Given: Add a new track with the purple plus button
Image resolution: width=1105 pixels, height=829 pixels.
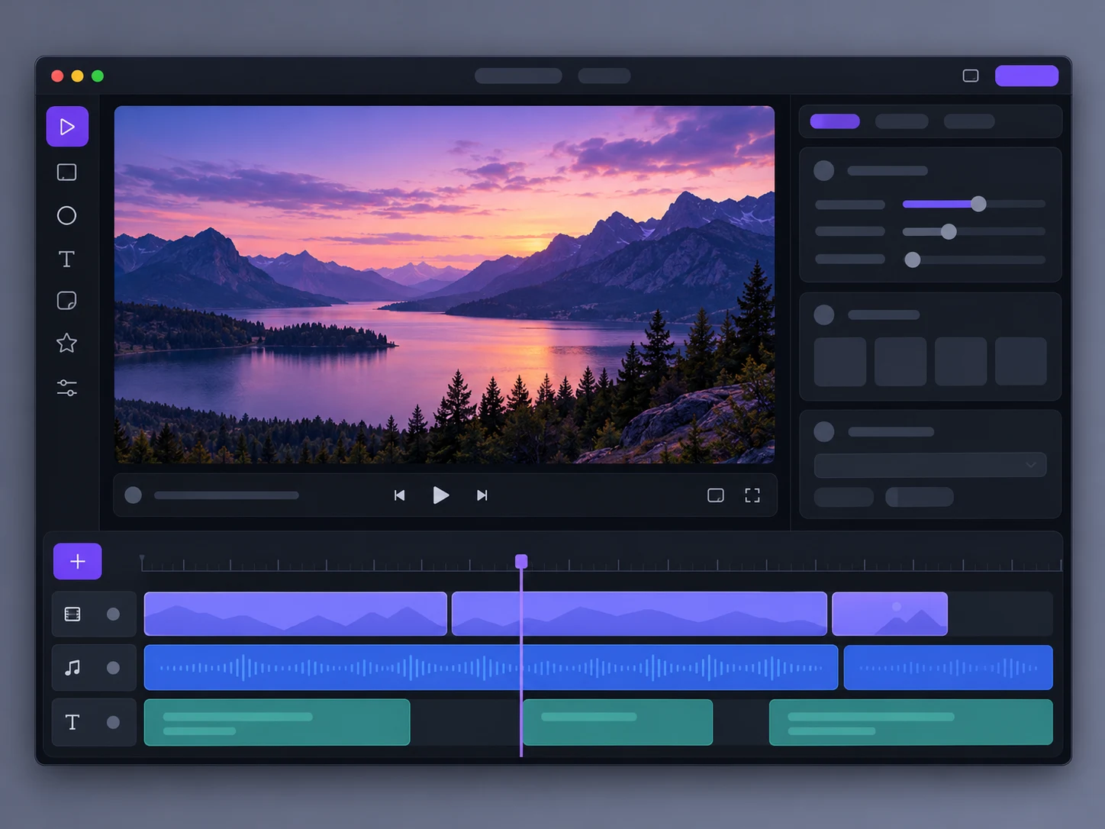Looking at the screenshot, I should (78, 562).
